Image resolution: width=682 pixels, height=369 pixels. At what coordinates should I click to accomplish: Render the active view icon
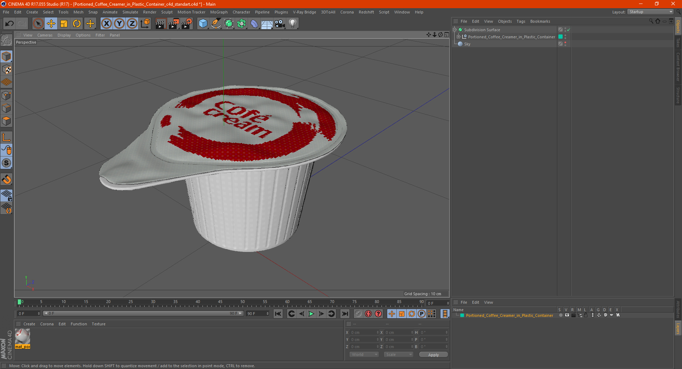(x=161, y=24)
